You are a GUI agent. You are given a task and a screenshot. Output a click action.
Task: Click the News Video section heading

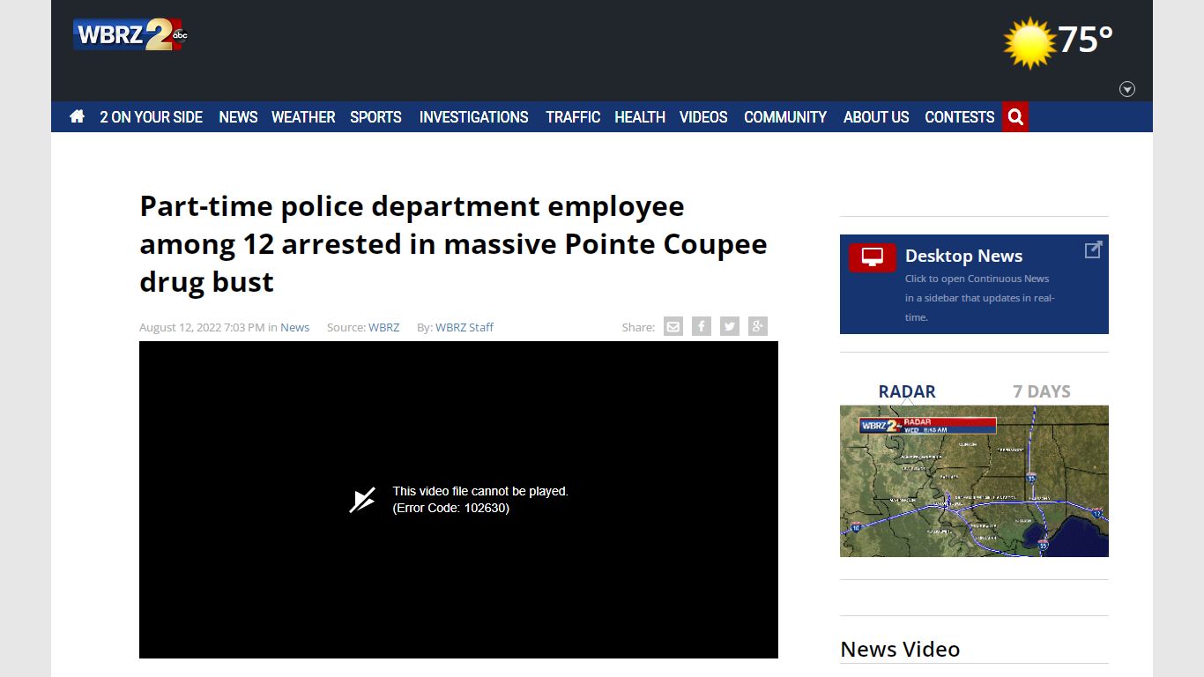click(x=900, y=649)
